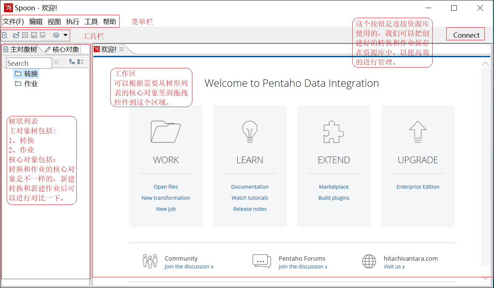
Task: Click the LEARN heading text
Action: 250,160
